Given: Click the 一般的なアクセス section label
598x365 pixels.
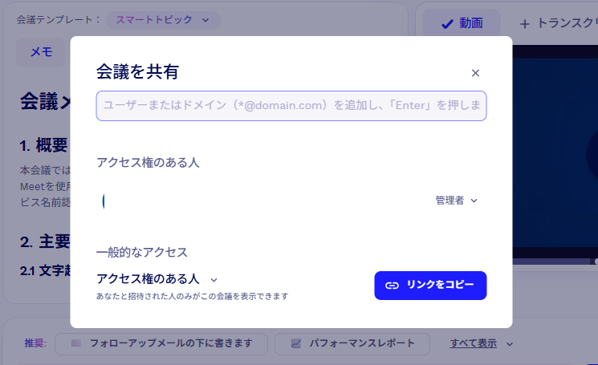Looking at the screenshot, I should tap(142, 252).
